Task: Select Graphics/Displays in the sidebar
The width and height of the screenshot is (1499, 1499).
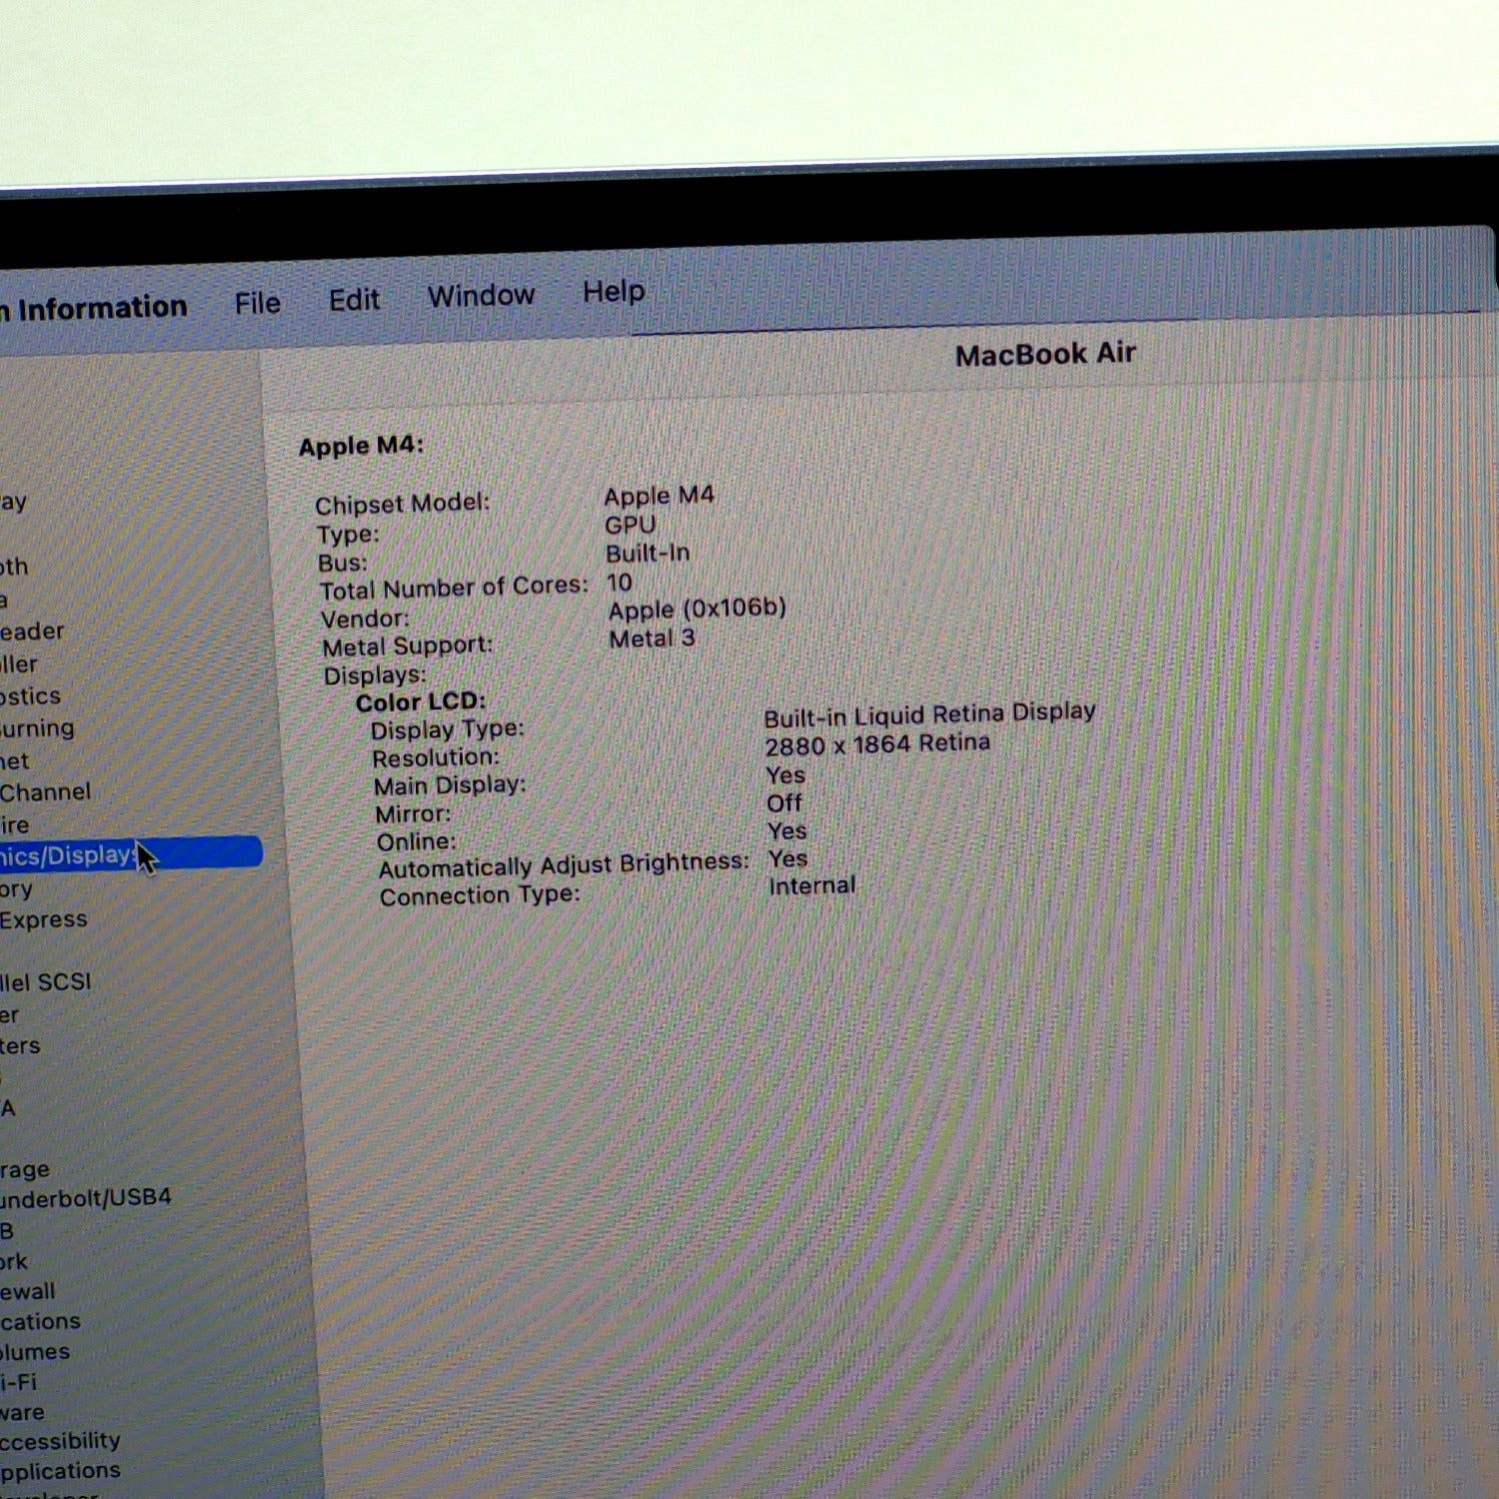Action: [x=130, y=854]
